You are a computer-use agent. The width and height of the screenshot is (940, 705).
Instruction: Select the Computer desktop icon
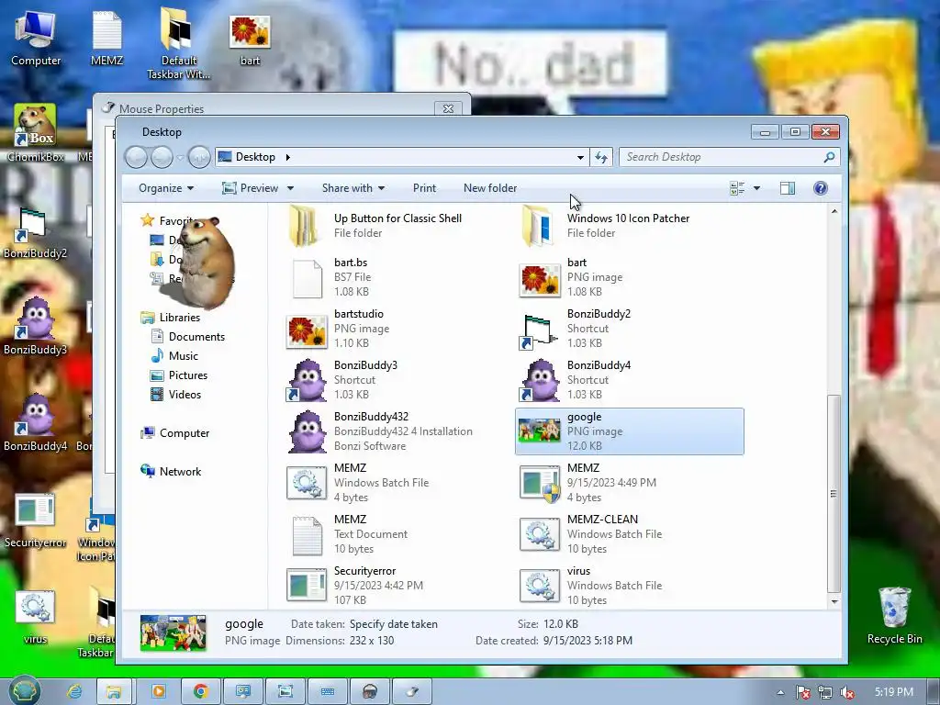[36, 37]
